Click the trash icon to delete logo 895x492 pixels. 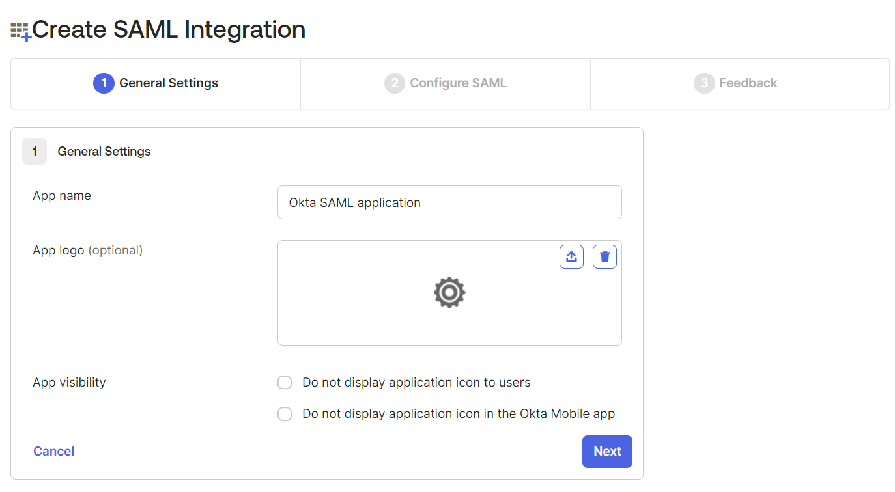pyautogui.click(x=604, y=256)
